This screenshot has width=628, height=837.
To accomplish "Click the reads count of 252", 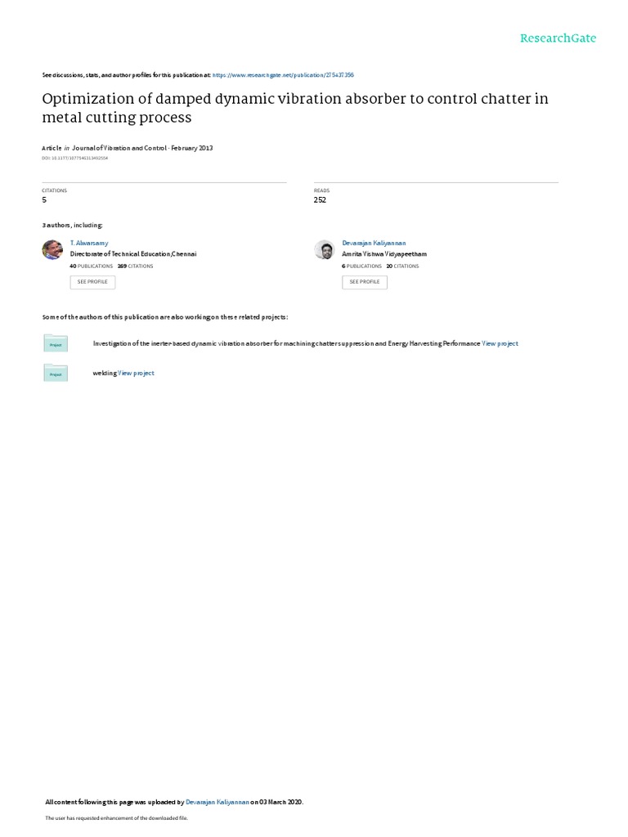I will click(320, 199).
